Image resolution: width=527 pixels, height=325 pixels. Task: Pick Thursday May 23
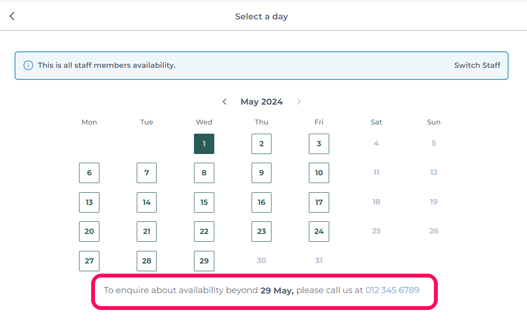tap(261, 232)
